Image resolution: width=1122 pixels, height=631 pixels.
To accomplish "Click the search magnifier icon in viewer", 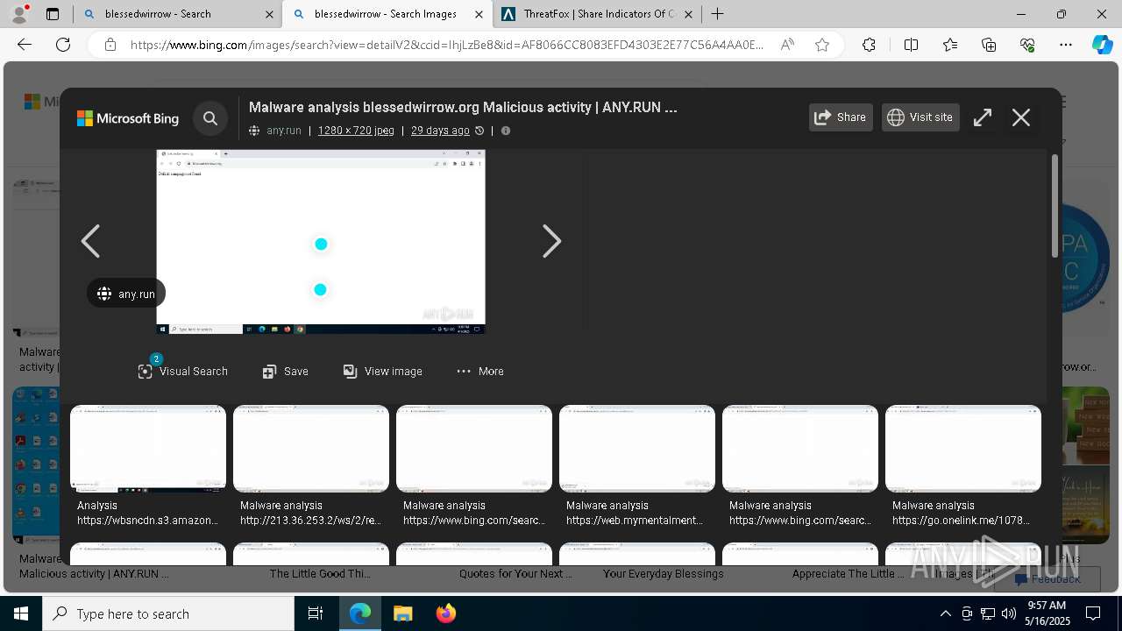I will [x=210, y=118].
